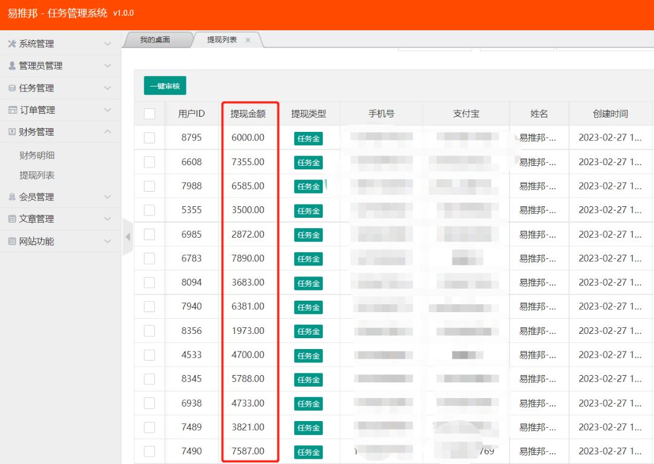
Task: Click the 会员管理 member icon
Action: tap(13, 197)
